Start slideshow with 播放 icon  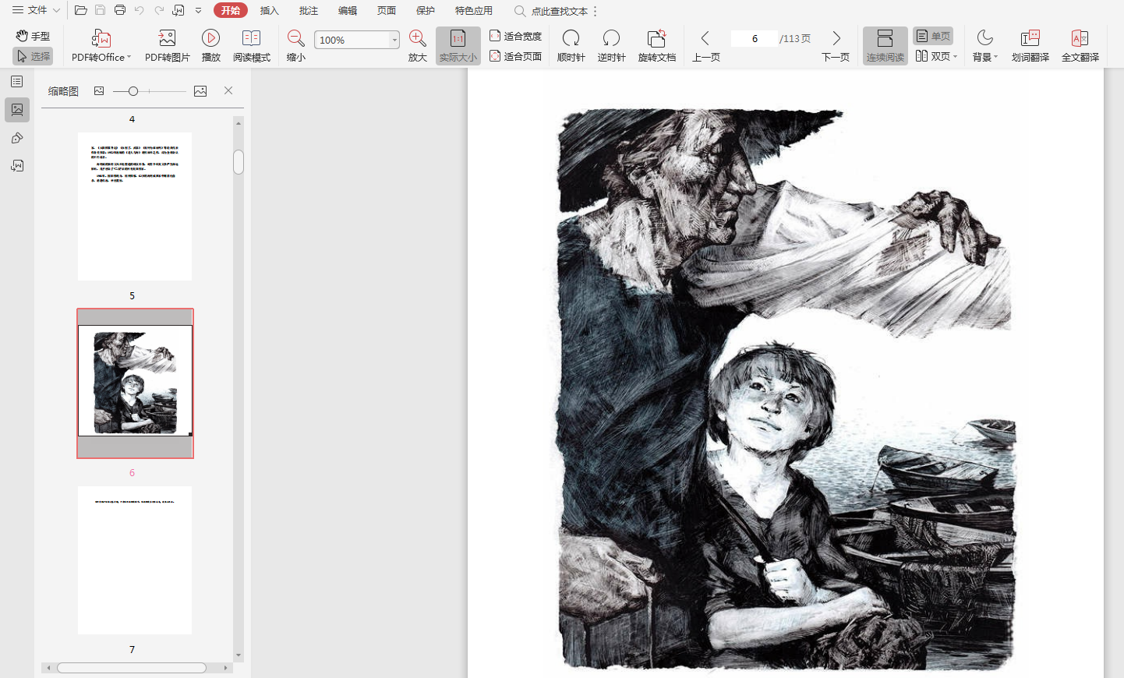210,39
